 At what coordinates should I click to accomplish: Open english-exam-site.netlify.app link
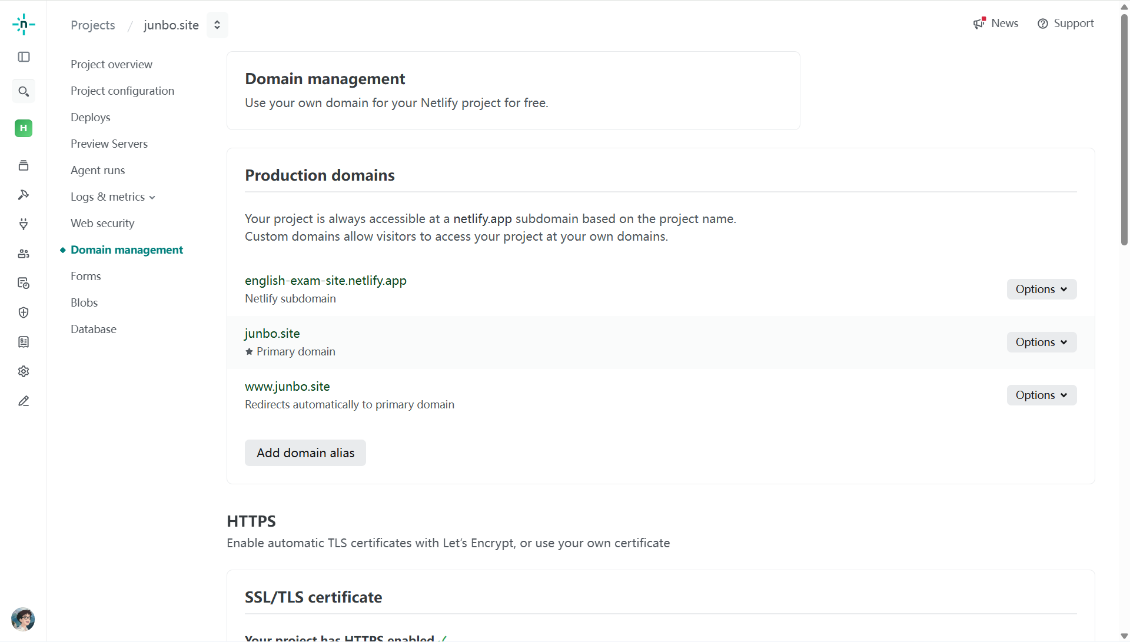(325, 281)
